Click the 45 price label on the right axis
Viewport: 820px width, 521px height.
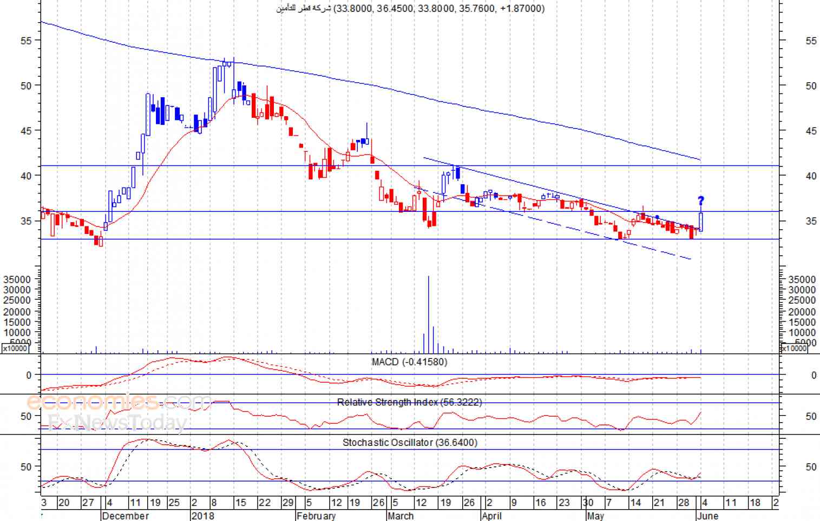(x=811, y=131)
